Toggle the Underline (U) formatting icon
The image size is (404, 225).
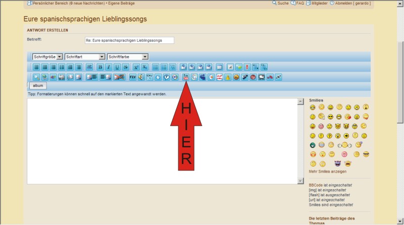pyautogui.click(x=117, y=67)
